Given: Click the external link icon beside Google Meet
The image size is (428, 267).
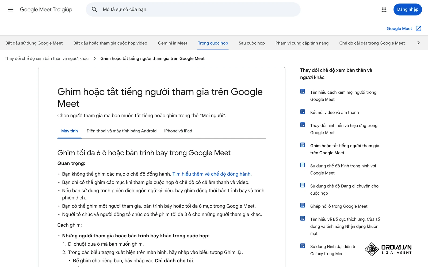Looking at the screenshot, I should pos(419,29).
